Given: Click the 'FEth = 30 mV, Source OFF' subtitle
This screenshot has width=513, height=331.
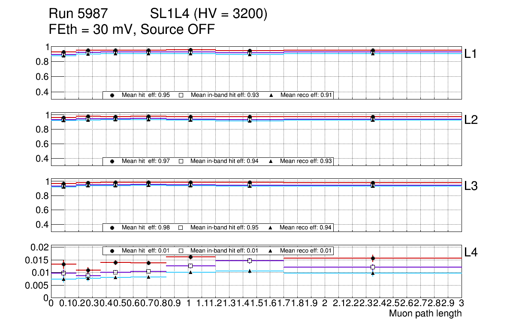Looking at the screenshot, I should pos(132,30).
